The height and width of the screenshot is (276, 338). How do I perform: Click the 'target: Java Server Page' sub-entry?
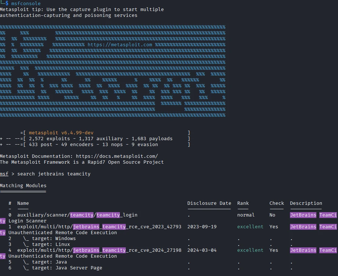click(62, 268)
